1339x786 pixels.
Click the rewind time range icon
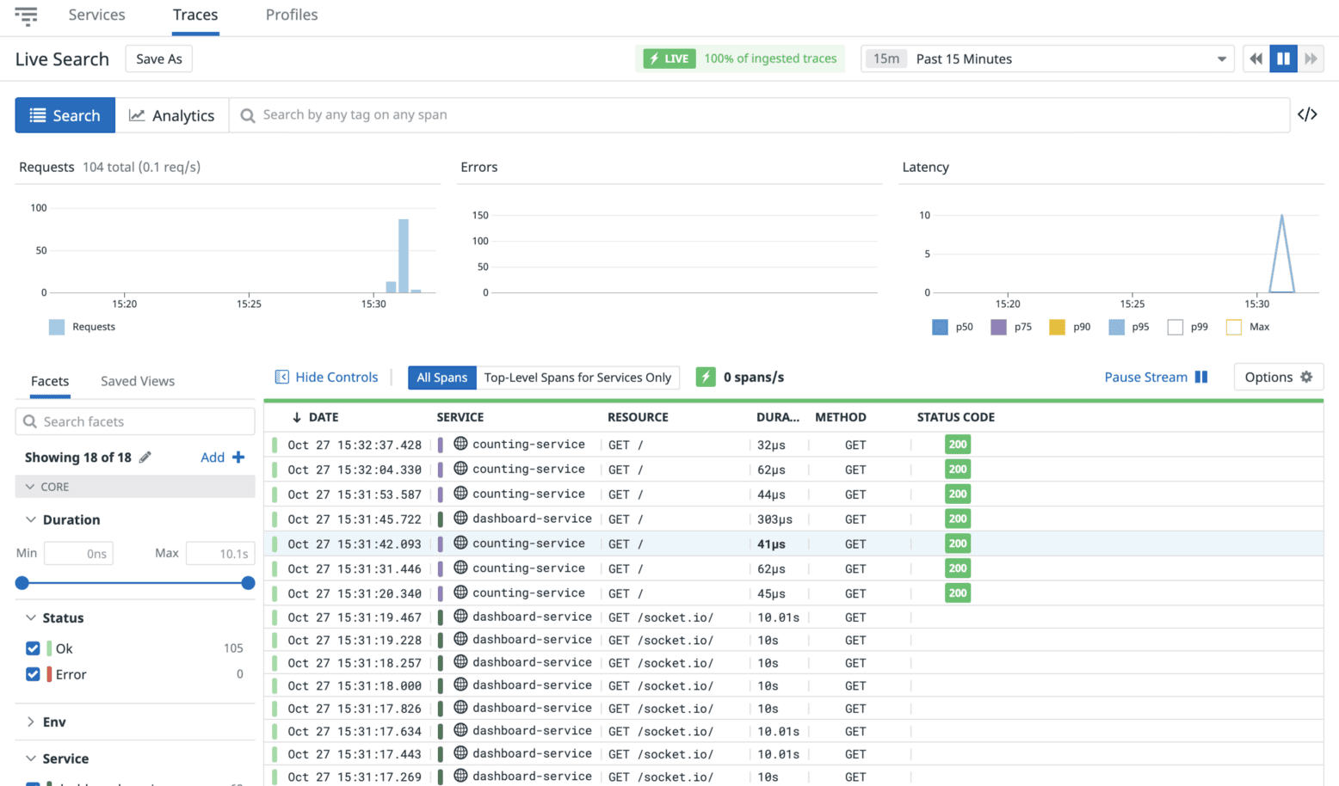[x=1256, y=58]
